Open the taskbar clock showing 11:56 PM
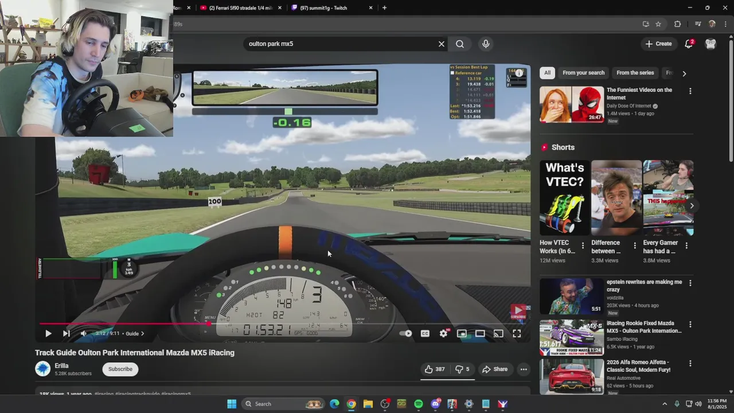Image resolution: width=734 pixels, height=413 pixels. click(x=717, y=404)
